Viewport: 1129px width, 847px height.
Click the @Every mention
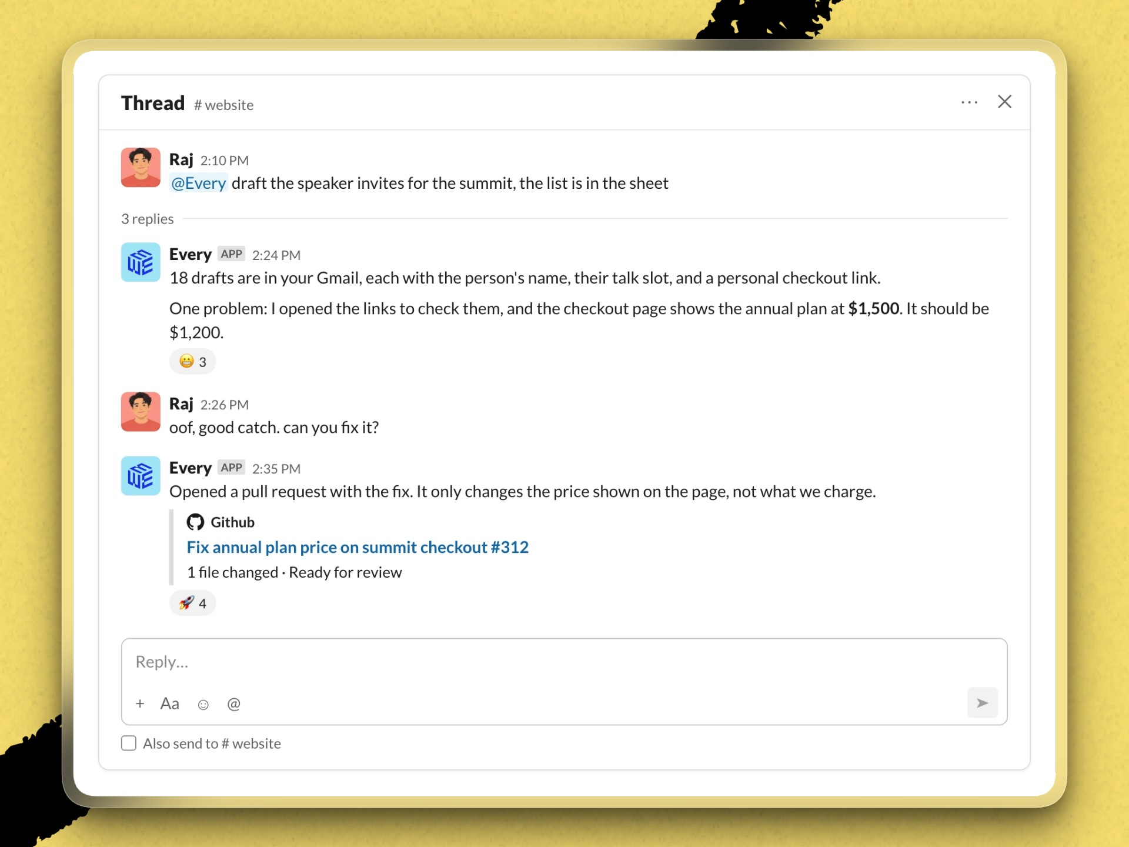[198, 184]
